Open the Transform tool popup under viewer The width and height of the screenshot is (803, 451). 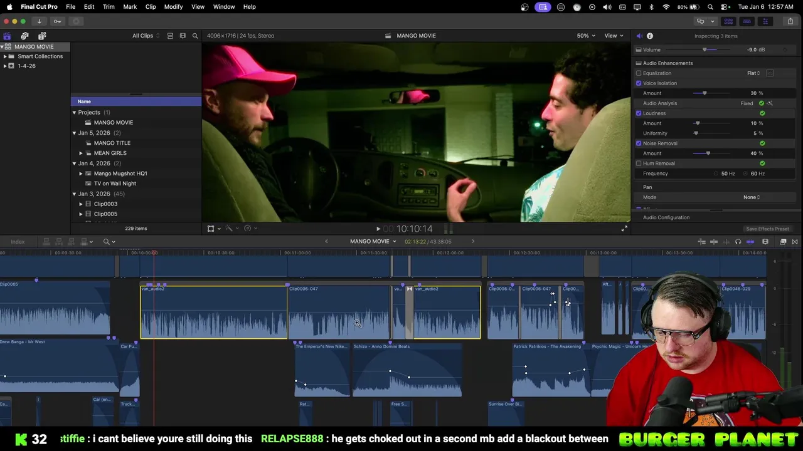pos(213,229)
